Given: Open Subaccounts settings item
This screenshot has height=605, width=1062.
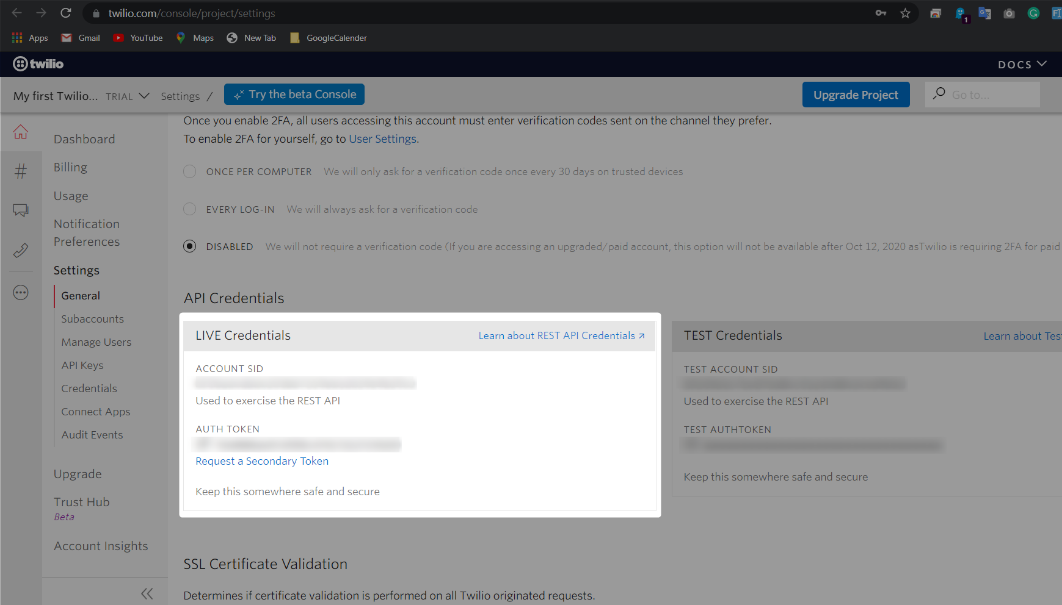Looking at the screenshot, I should (92, 319).
